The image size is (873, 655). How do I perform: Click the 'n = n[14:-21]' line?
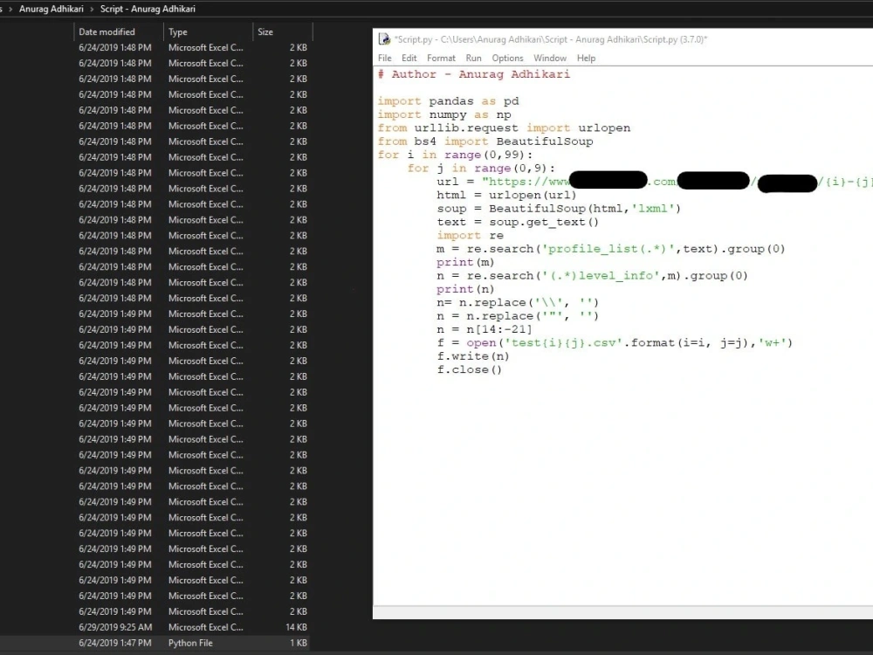click(485, 329)
